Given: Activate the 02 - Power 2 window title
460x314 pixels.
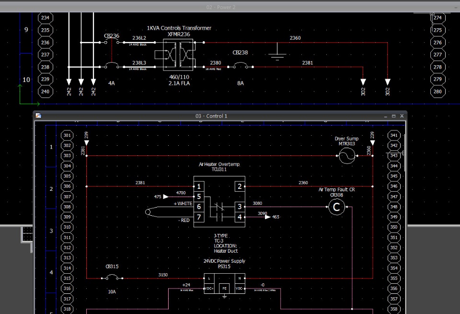Looking at the screenshot, I should point(220,7).
